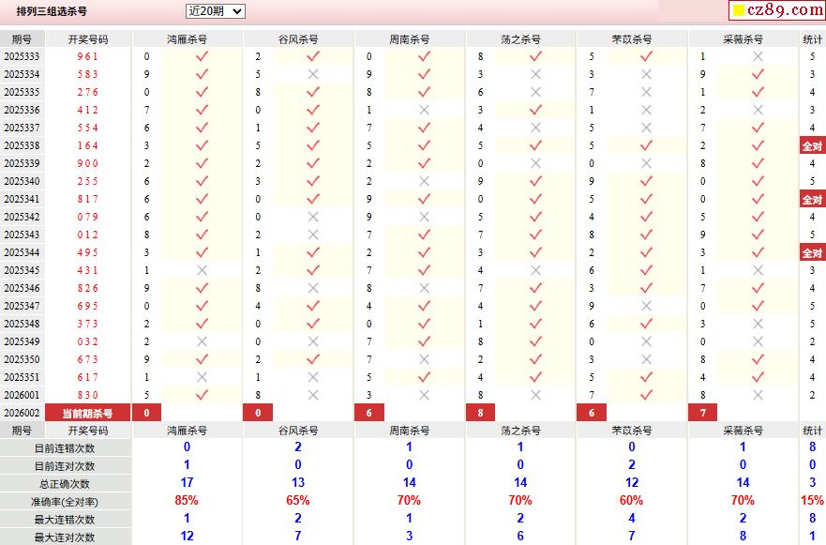The height and width of the screenshot is (545, 826).
Task: Click the red 当前期杀号 label
Action: (x=87, y=414)
